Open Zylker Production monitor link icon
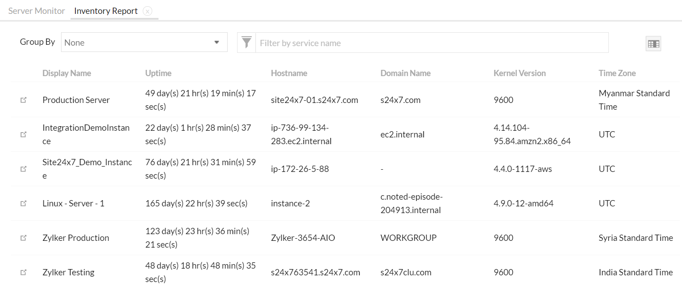The width and height of the screenshot is (682, 291). (x=23, y=238)
